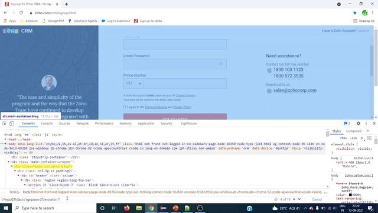Switch to the Performance tab
The image size is (378, 213).
[x=104, y=124]
